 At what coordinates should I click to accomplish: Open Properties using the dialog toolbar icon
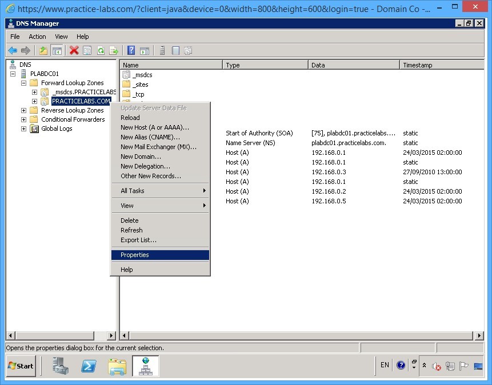[86, 50]
